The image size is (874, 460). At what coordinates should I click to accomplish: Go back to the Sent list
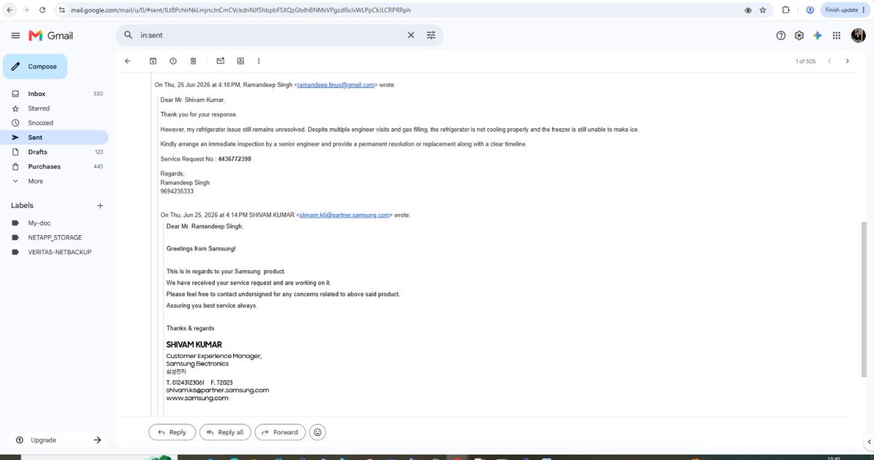127,61
